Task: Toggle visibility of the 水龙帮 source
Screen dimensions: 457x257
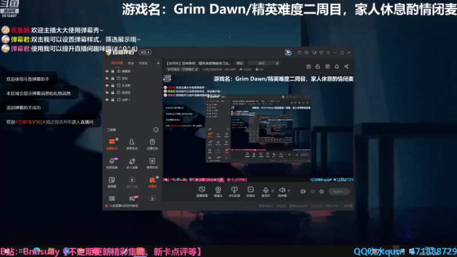Action: point(107,85)
